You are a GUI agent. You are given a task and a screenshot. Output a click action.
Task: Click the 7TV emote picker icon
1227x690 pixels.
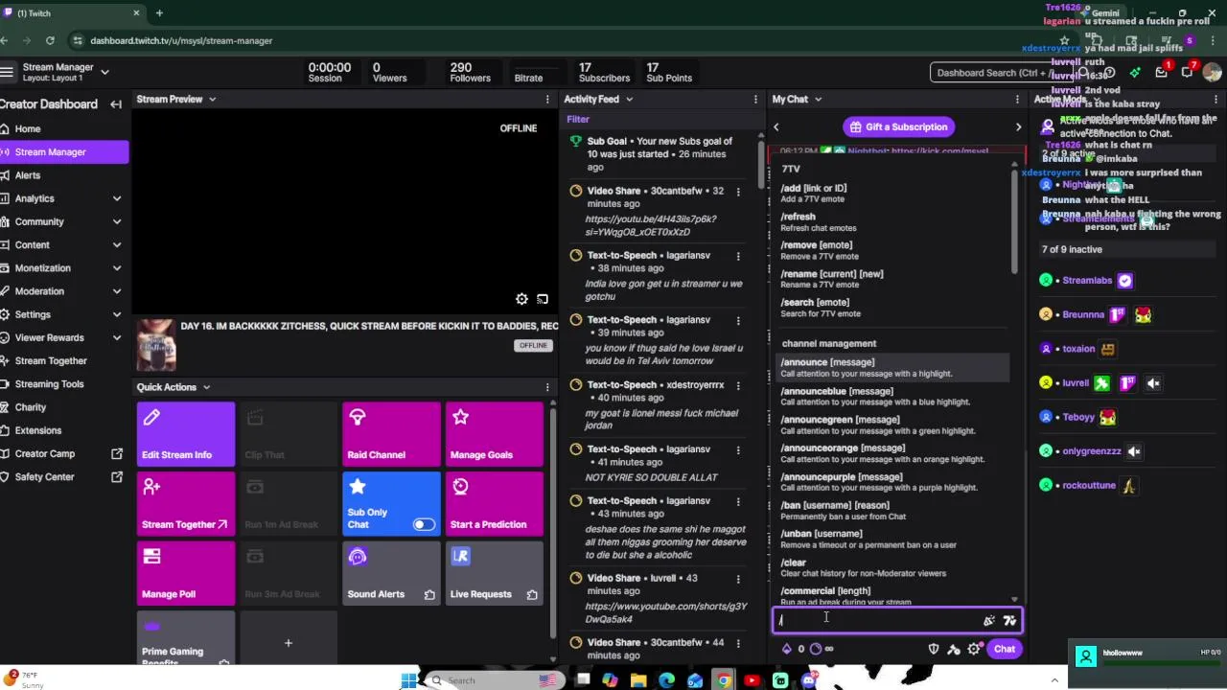coord(1009,621)
